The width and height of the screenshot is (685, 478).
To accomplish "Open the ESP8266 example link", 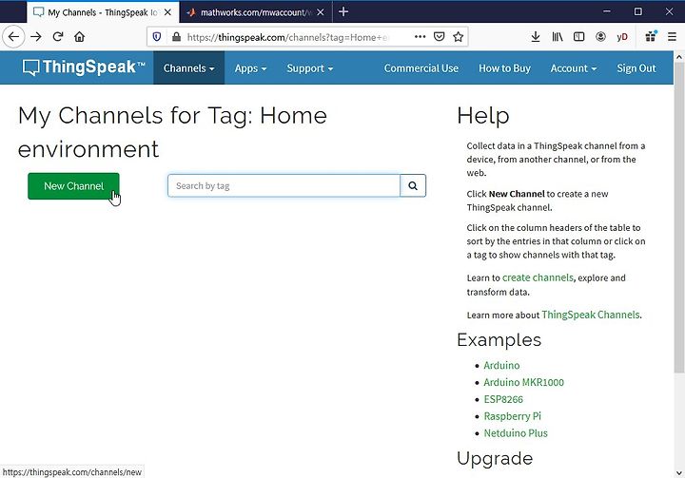I will [x=503, y=399].
